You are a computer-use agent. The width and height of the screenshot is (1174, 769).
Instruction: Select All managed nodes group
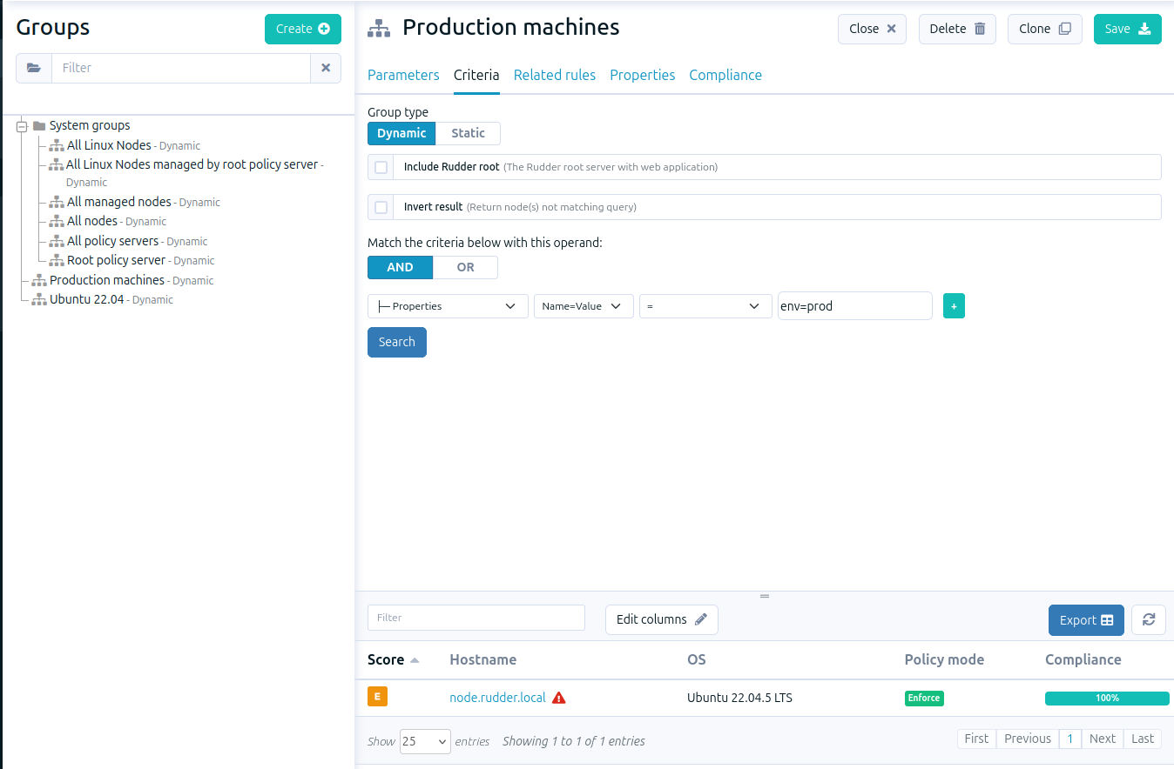(119, 202)
